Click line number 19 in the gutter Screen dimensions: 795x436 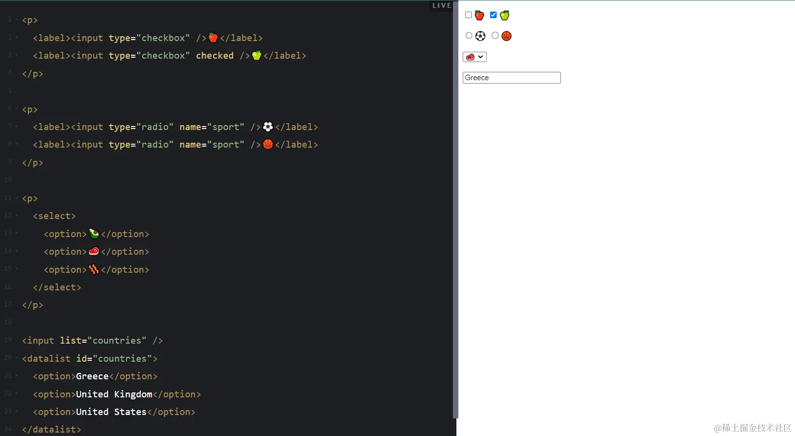8,340
